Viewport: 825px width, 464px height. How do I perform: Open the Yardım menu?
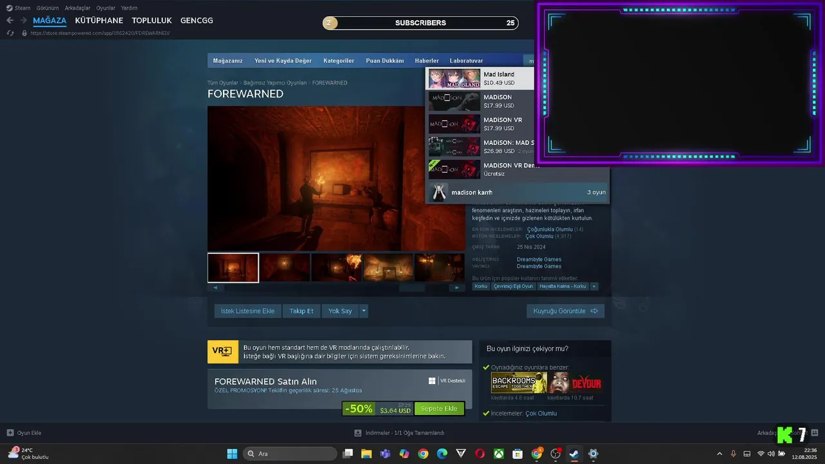pos(129,8)
